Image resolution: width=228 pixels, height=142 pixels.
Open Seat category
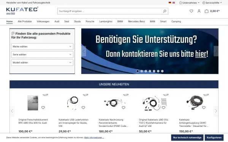click(66, 22)
